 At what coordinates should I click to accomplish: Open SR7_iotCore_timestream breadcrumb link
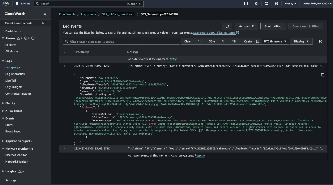tap(118, 14)
